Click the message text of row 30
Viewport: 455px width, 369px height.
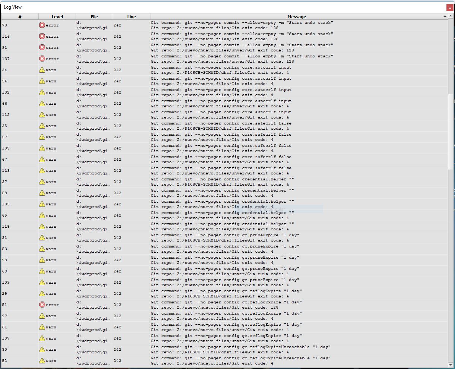(241, 350)
